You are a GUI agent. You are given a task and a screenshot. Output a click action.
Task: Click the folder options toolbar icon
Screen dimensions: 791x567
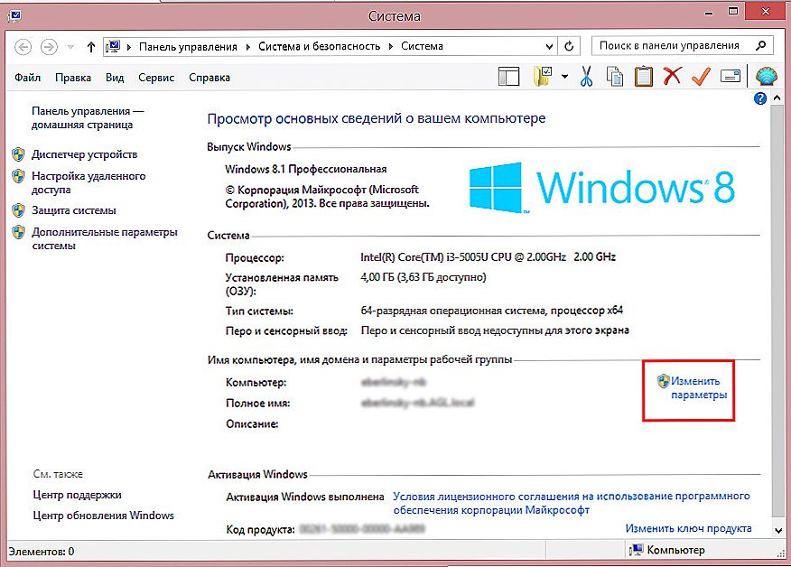pos(543,77)
